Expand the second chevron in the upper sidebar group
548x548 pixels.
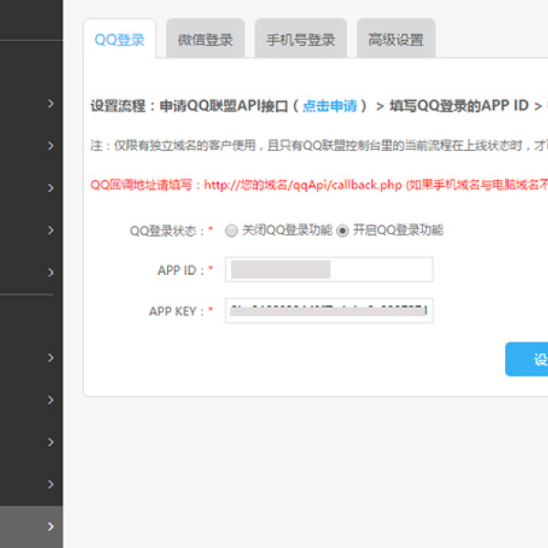51,146
